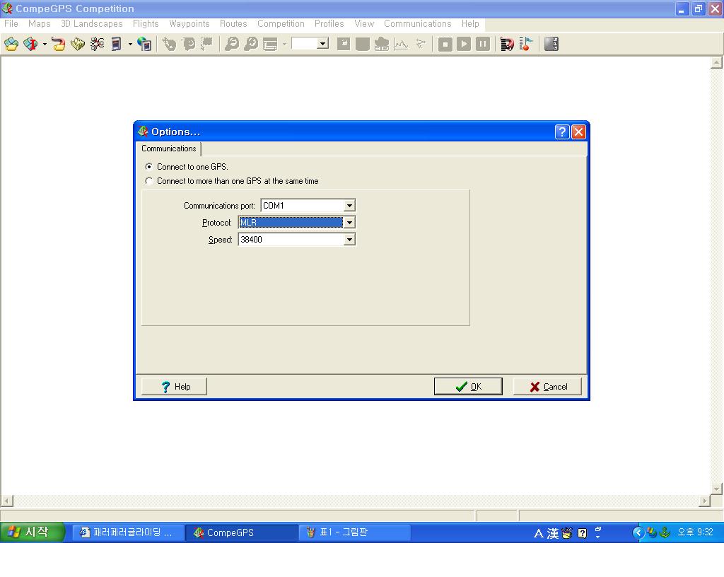Open dropdown arrow beside window layout icon
This screenshot has height=577, width=724.
click(x=284, y=44)
